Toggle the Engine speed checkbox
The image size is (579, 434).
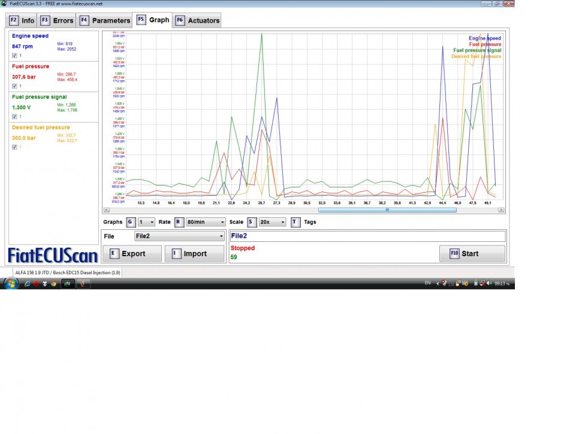coord(14,56)
